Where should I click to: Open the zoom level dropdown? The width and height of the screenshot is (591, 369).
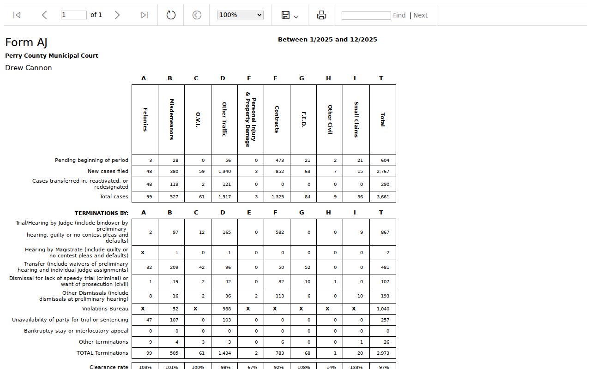click(x=240, y=15)
